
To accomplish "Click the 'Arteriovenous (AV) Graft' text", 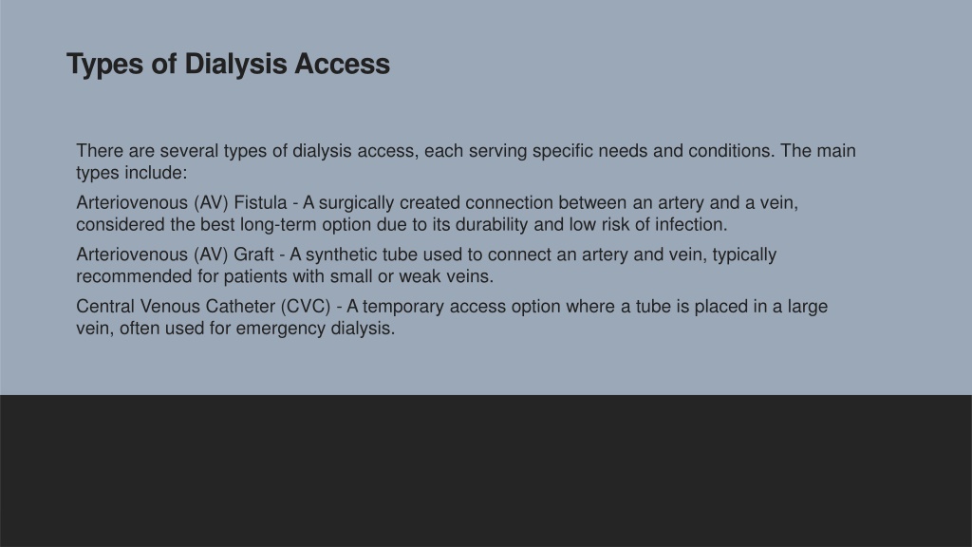I will point(175,255).
